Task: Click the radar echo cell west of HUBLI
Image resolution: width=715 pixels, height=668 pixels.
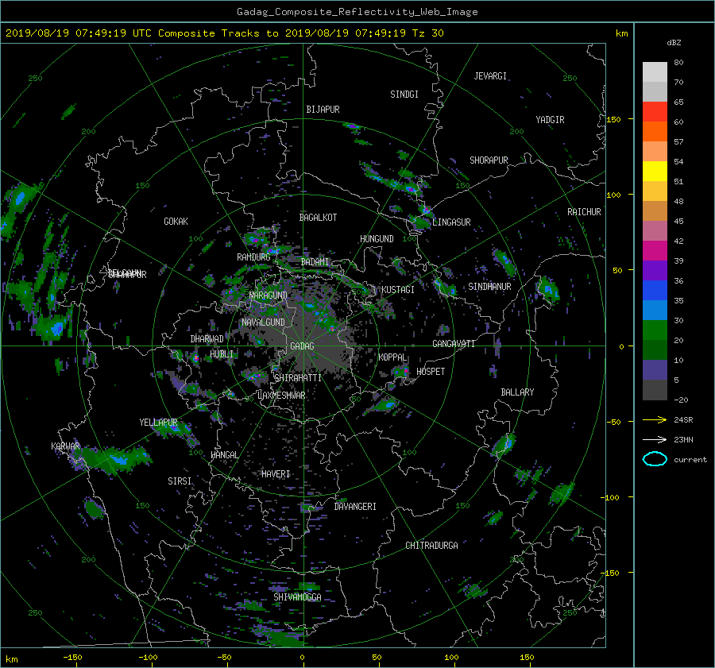Action: point(195,357)
